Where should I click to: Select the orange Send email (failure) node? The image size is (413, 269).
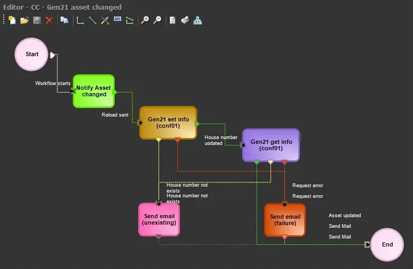(x=285, y=220)
